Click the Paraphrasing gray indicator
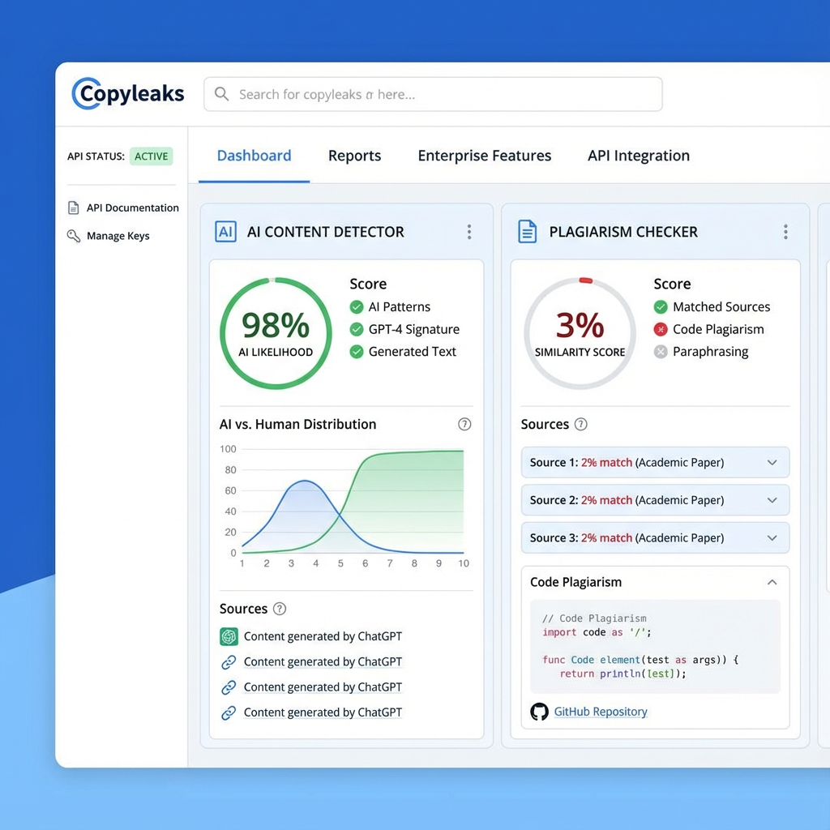Image resolution: width=830 pixels, height=830 pixels. coord(661,352)
